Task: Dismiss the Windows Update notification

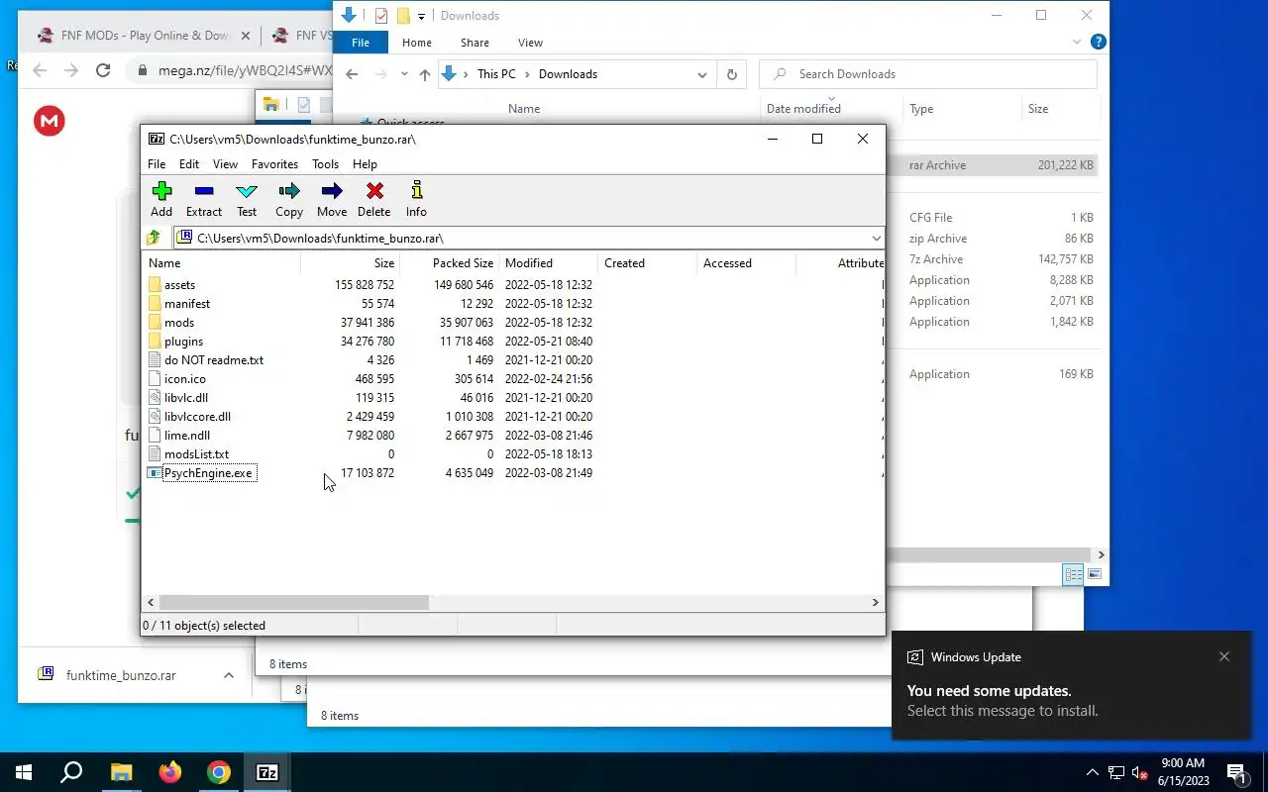Action: pos(1224,656)
